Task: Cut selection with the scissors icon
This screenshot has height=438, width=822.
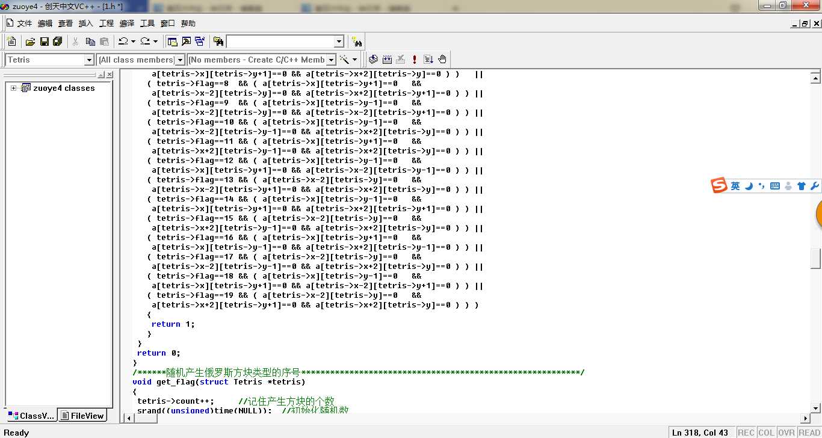Action: click(76, 42)
